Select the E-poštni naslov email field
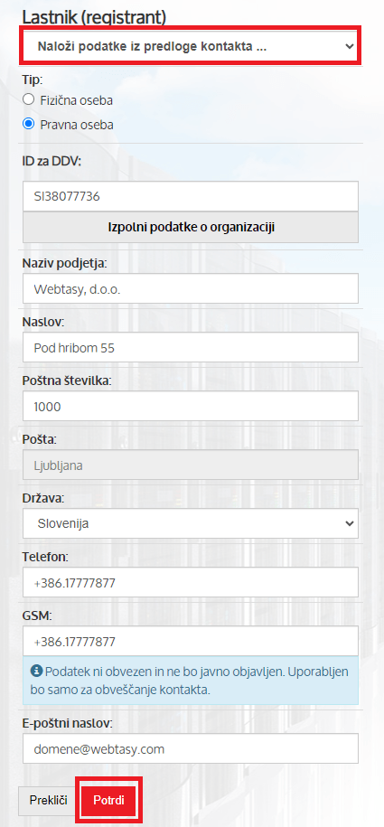 coord(191,748)
